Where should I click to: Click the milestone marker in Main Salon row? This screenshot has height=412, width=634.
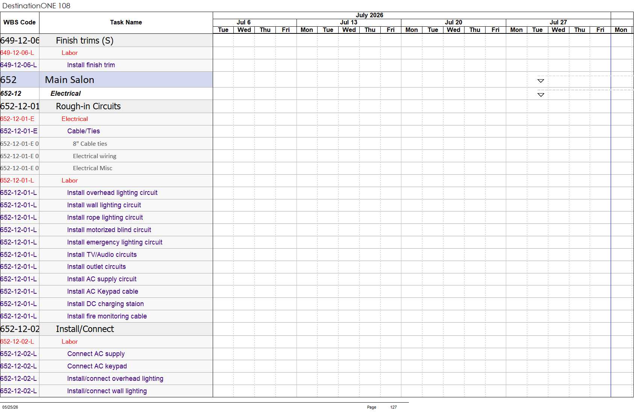coord(541,81)
